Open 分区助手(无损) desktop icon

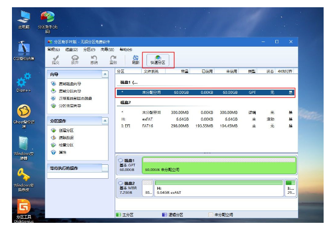(x=48, y=22)
